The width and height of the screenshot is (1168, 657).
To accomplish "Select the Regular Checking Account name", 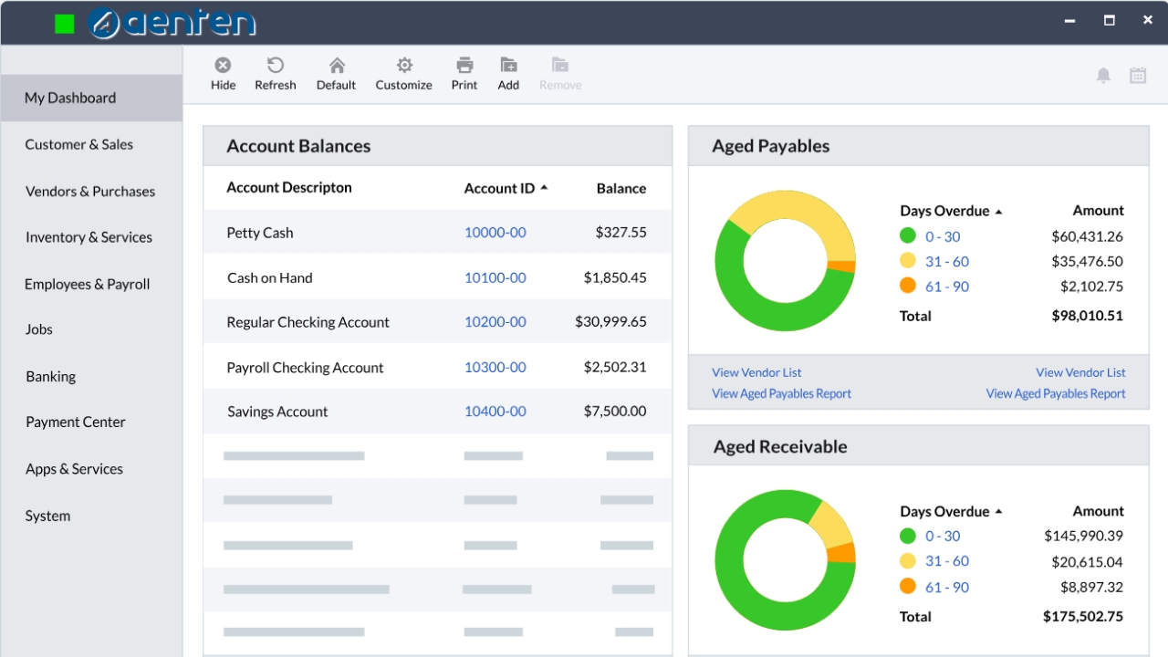I will [x=308, y=322].
